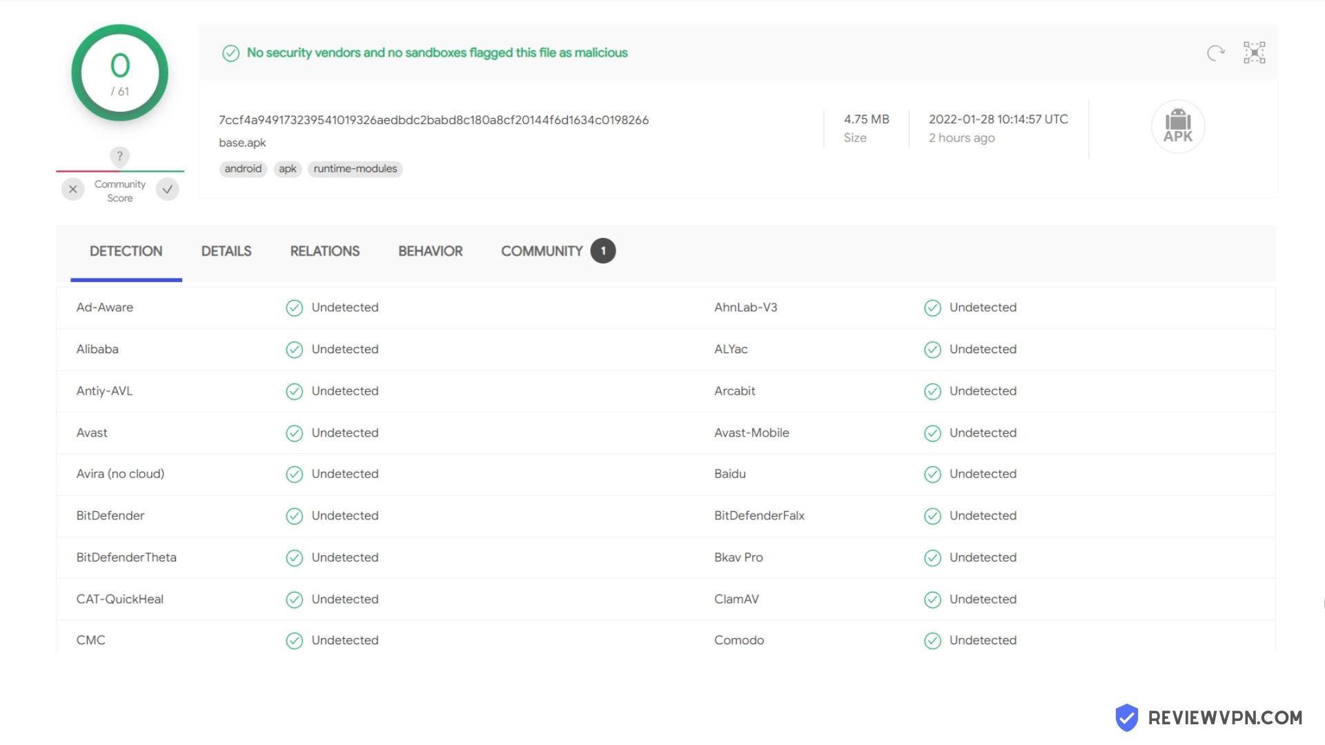Click the 0 / 61 detection score circle
Screen dimensions: 1325x745
(120, 73)
